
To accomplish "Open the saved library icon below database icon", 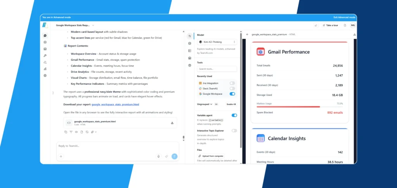I will tap(45, 49).
